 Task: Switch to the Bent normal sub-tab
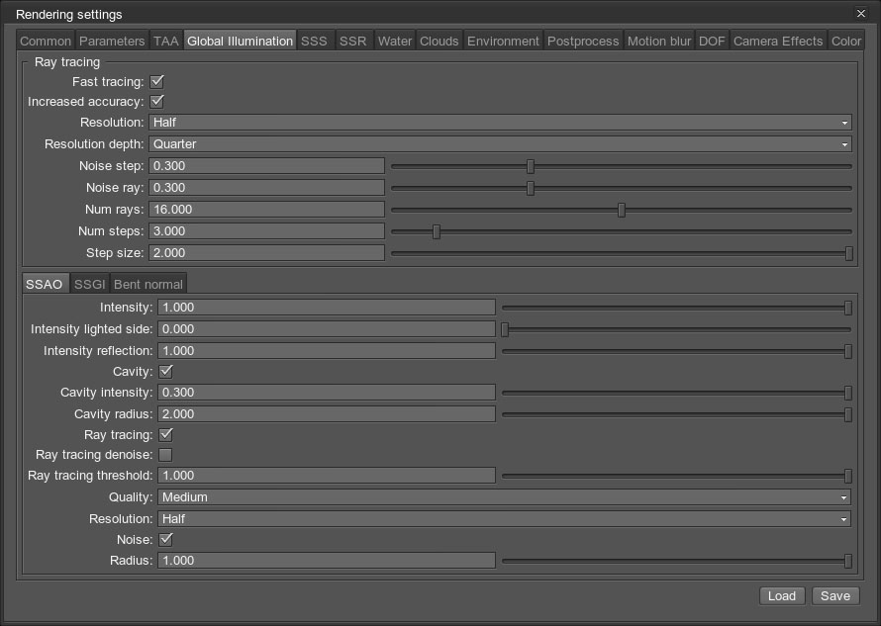pyautogui.click(x=148, y=285)
